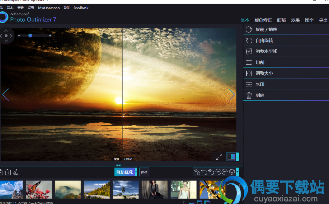Image resolution: width=329 pixels, height=204 pixels.
Task: Open the MyAshampoo menu
Action: [49, 8]
